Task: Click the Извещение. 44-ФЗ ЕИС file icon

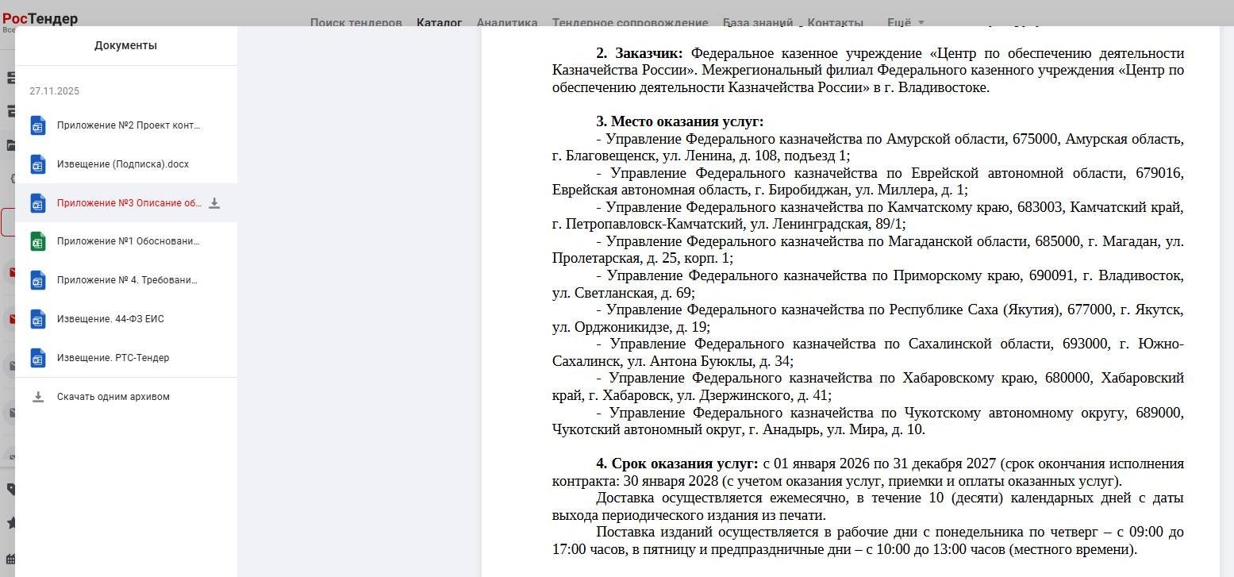Action: coord(38,319)
